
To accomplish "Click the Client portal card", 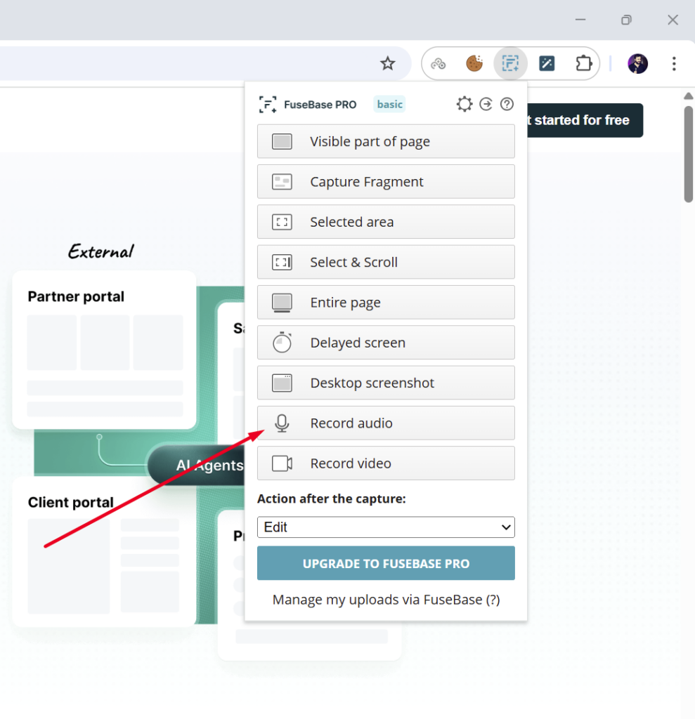I will pos(105,553).
